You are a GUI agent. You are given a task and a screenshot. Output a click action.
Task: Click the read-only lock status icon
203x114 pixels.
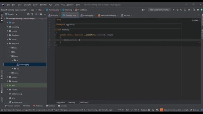(153, 110)
